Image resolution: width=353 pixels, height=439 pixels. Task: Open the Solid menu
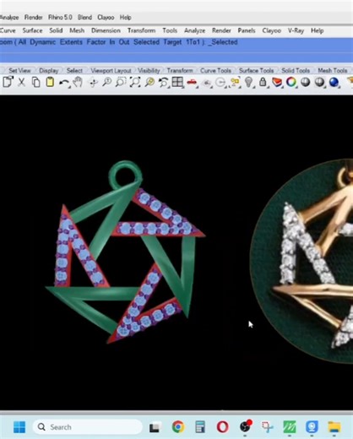56,30
